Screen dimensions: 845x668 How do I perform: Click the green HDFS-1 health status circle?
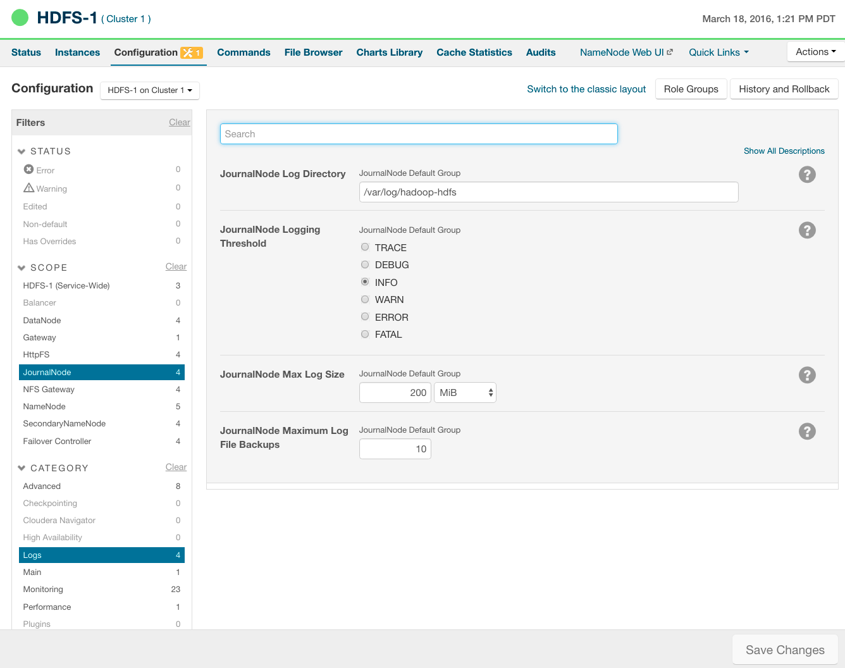[20, 18]
